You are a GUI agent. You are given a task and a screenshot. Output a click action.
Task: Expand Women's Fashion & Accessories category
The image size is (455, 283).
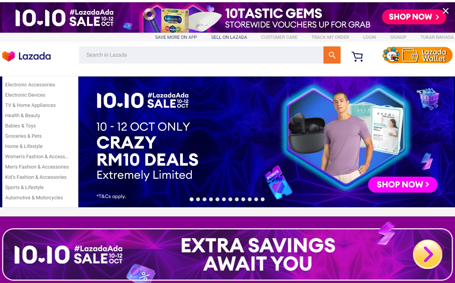coord(37,157)
